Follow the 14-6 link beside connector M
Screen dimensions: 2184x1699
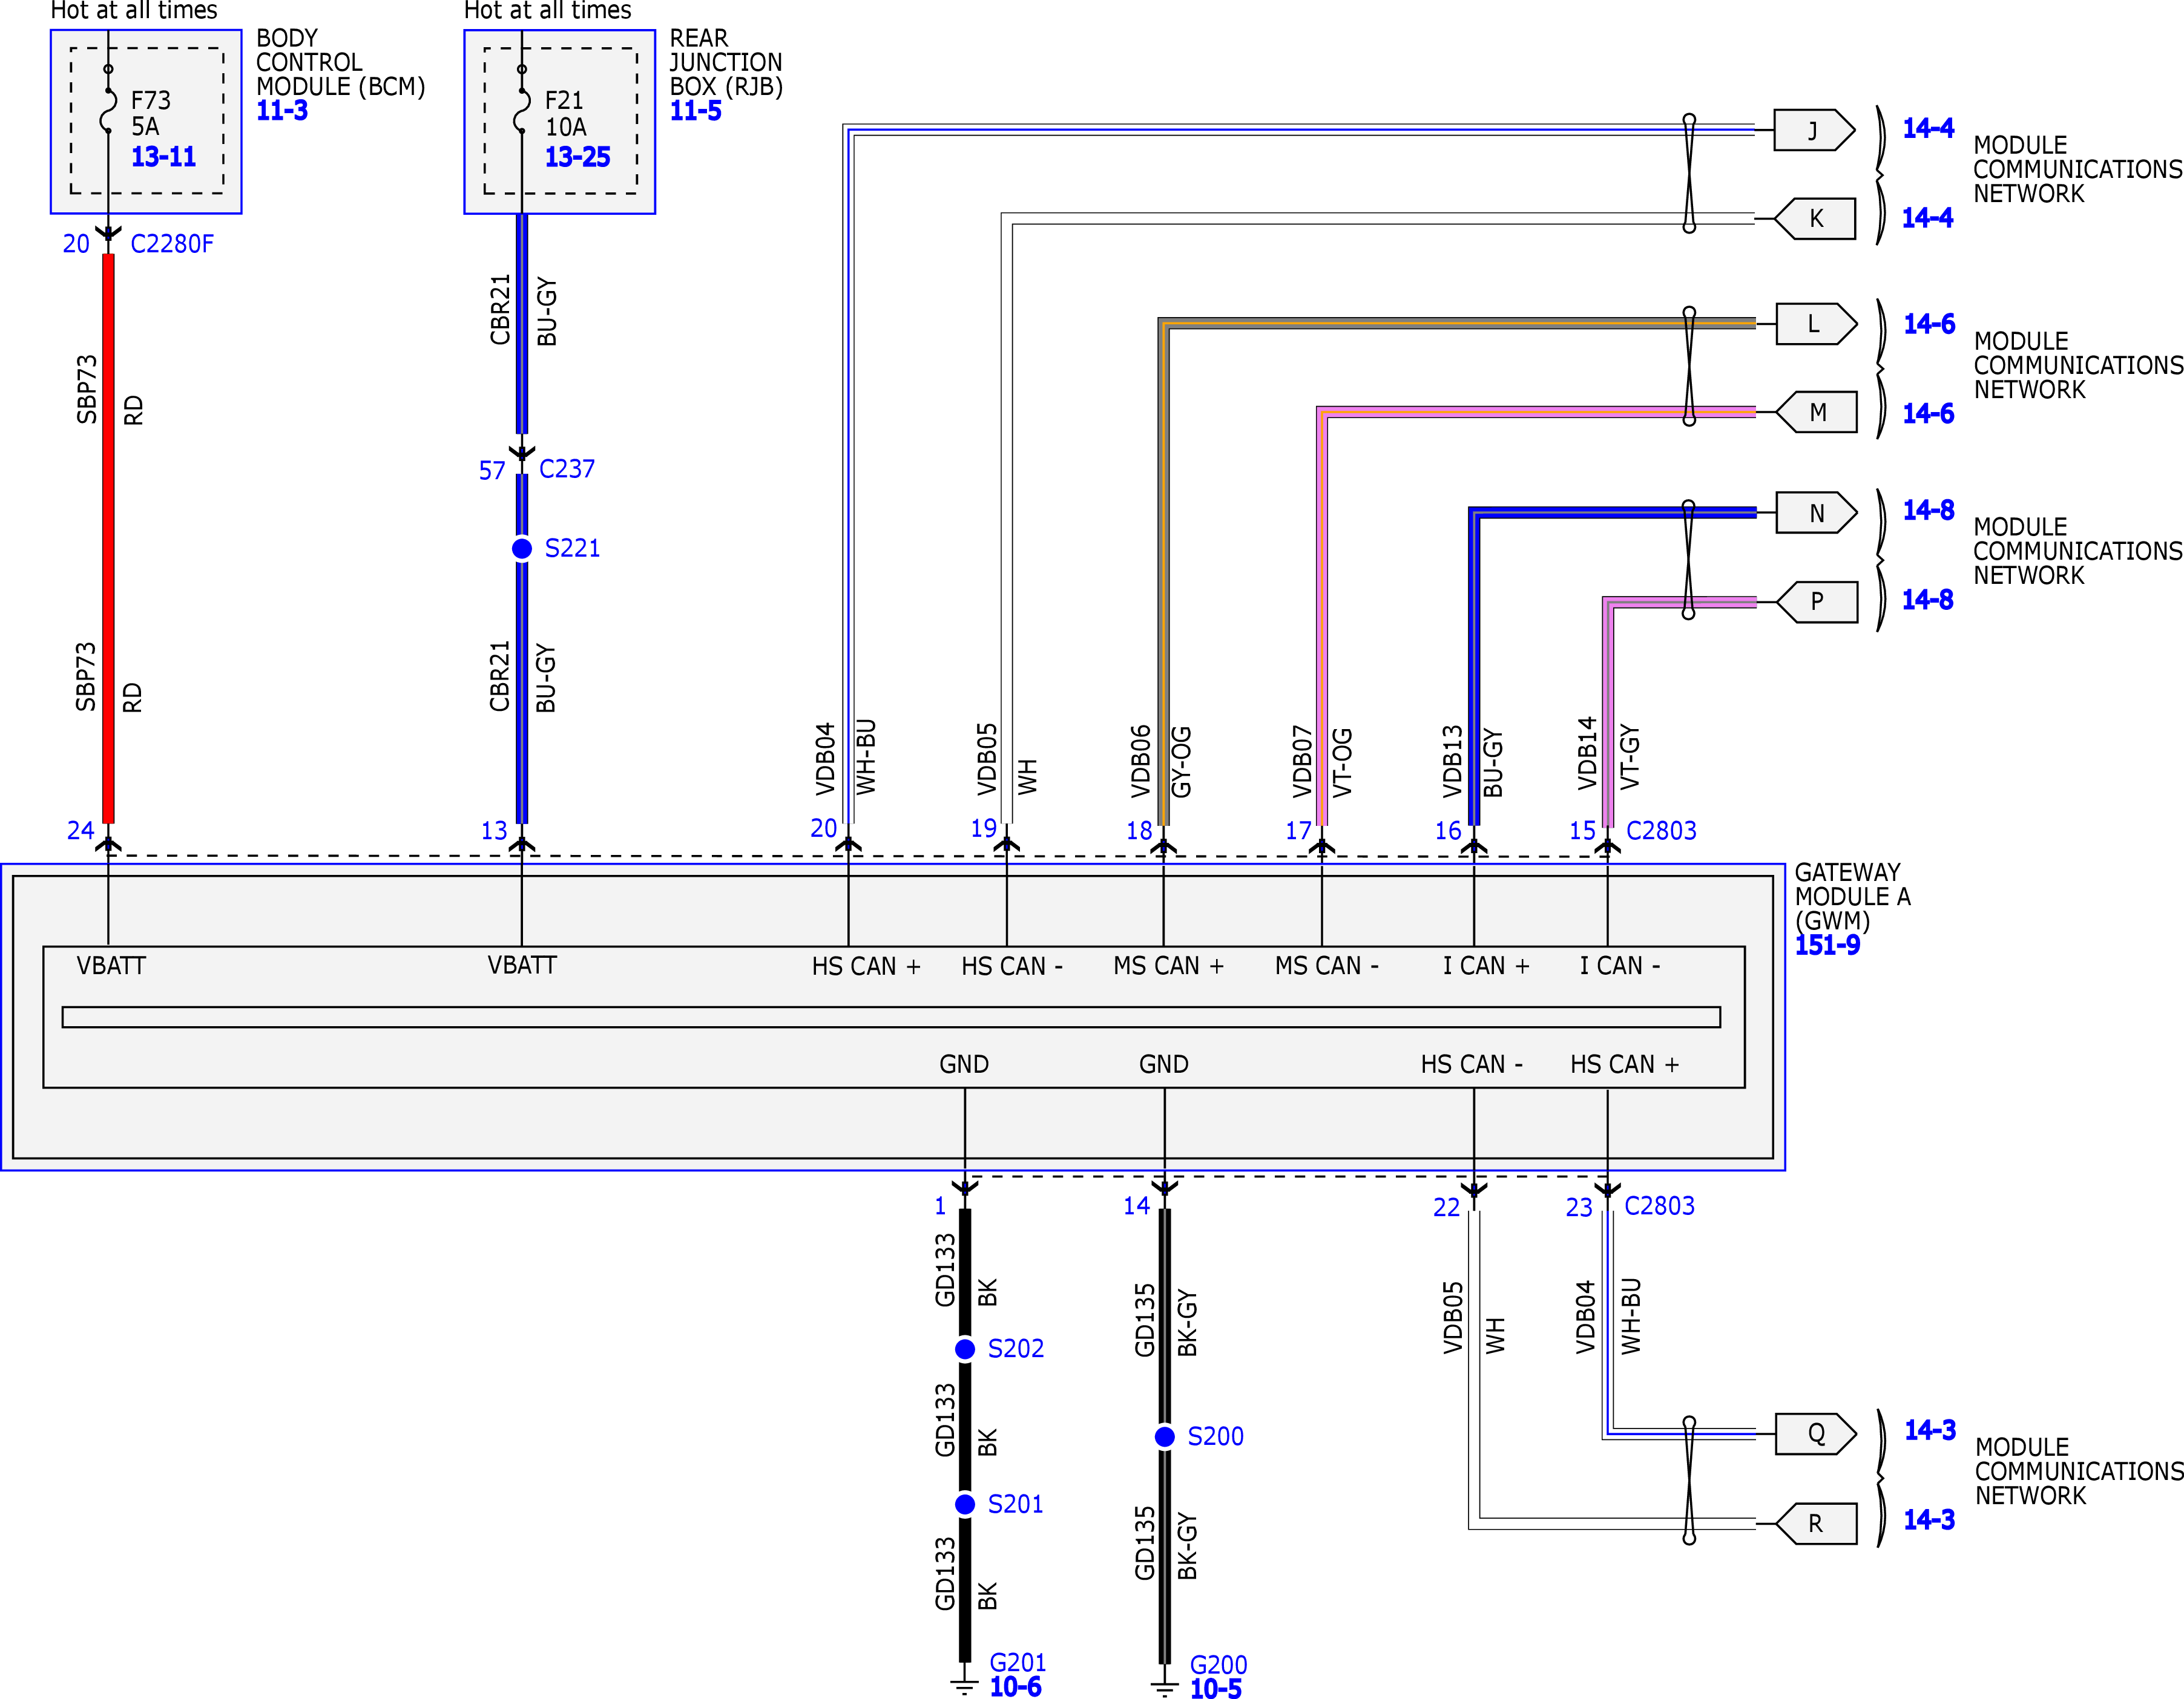click(x=1928, y=414)
